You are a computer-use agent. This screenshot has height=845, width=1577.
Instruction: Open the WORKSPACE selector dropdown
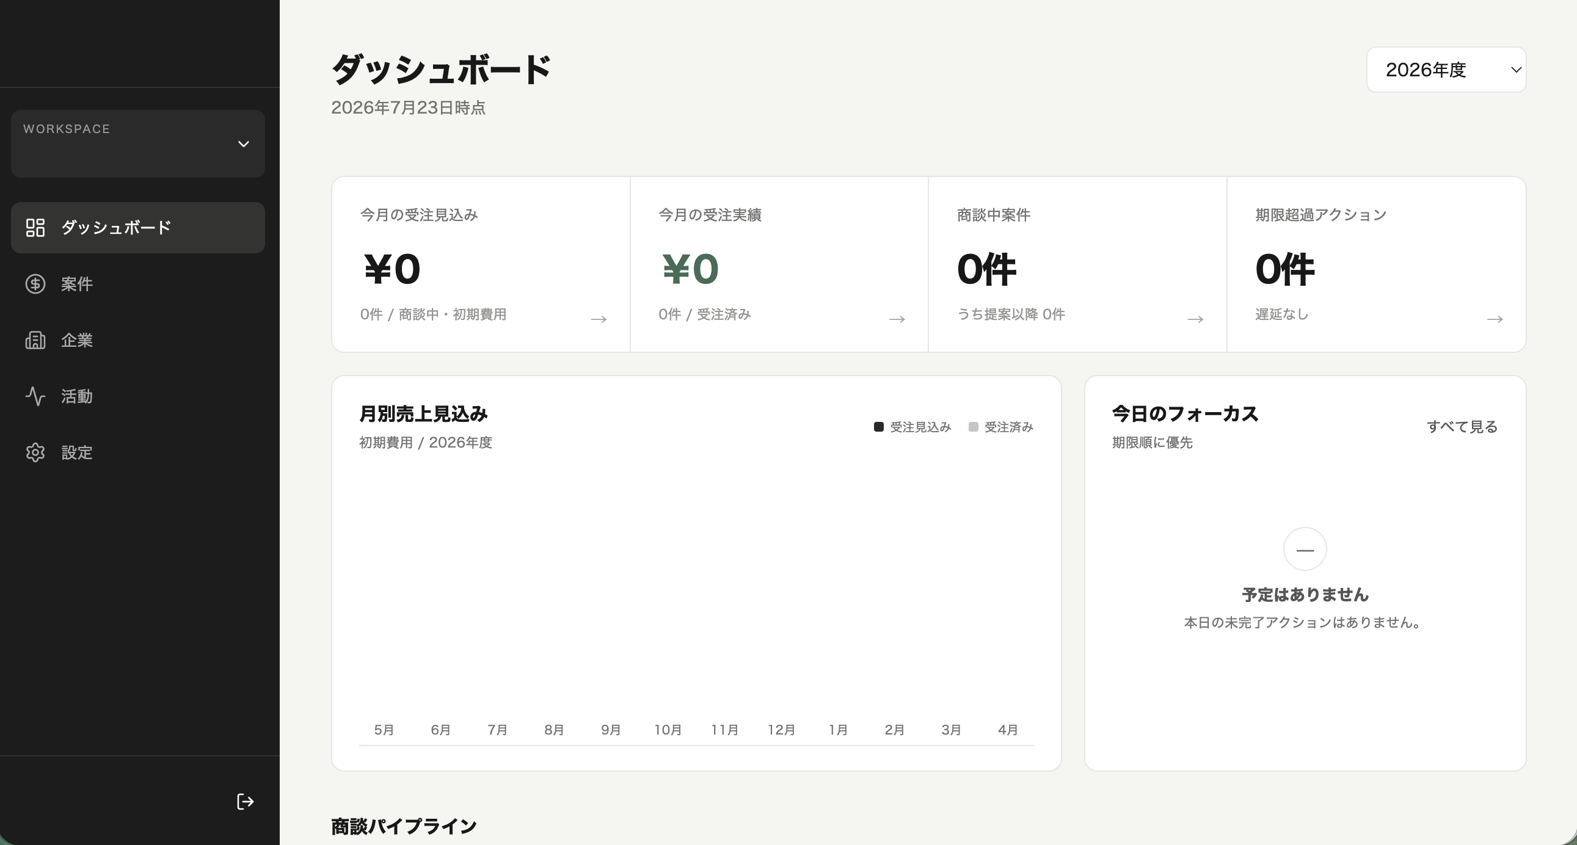[x=138, y=144]
